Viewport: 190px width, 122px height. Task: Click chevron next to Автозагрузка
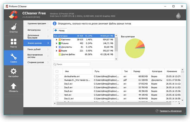[48, 30]
